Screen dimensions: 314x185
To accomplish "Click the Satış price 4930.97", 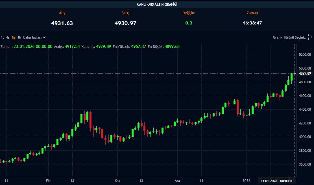I will point(125,23).
